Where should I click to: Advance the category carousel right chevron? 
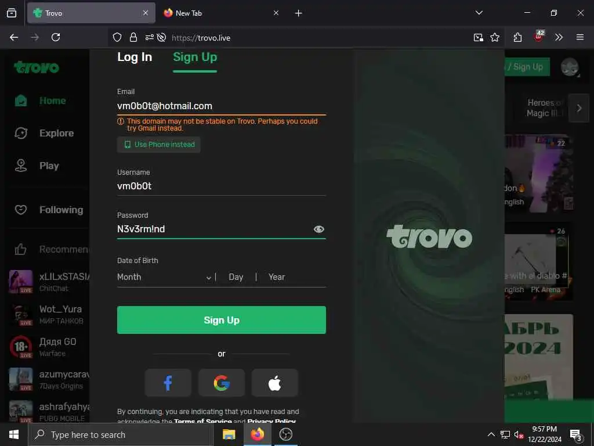click(579, 108)
